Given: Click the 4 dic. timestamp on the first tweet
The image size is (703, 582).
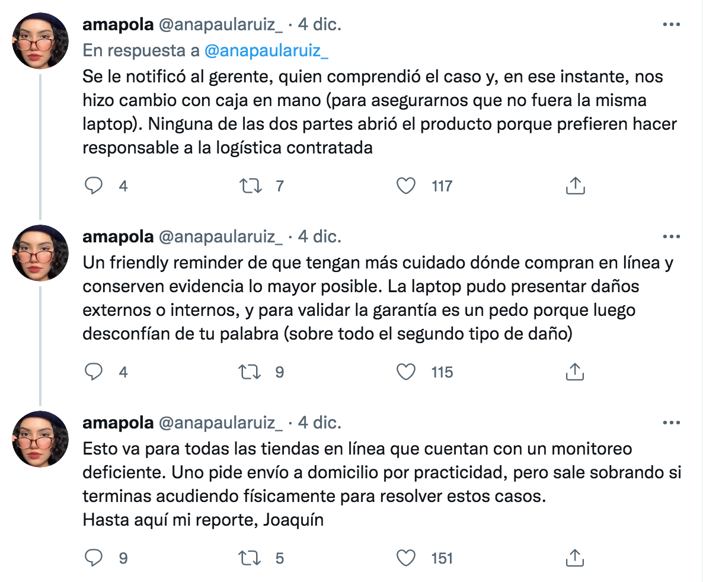Looking at the screenshot, I should click(x=321, y=24).
